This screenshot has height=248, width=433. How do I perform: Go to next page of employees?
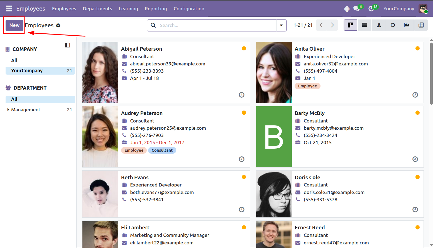click(x=332, y=25)
